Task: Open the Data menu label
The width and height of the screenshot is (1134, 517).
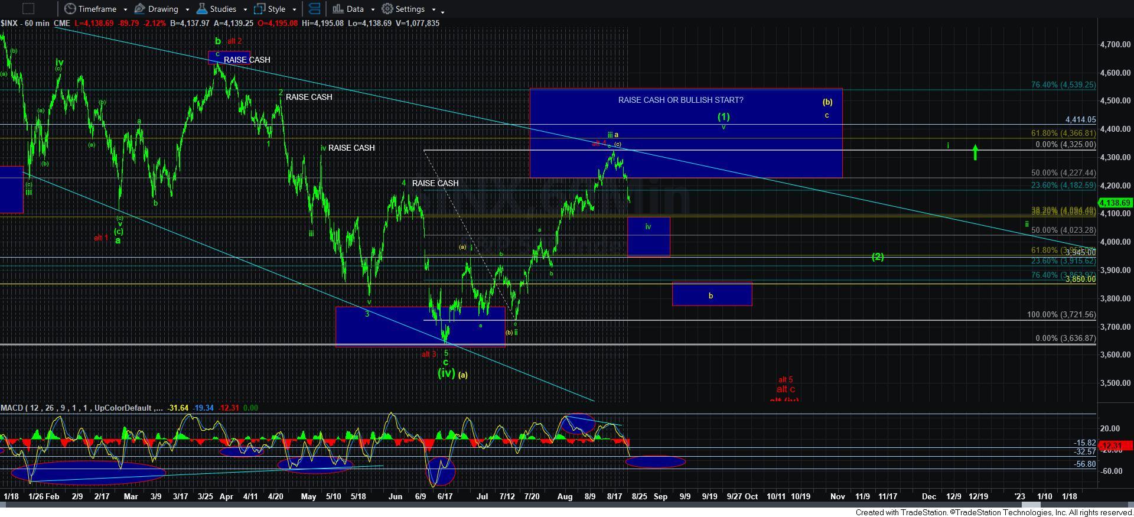Action: [355, 9]
